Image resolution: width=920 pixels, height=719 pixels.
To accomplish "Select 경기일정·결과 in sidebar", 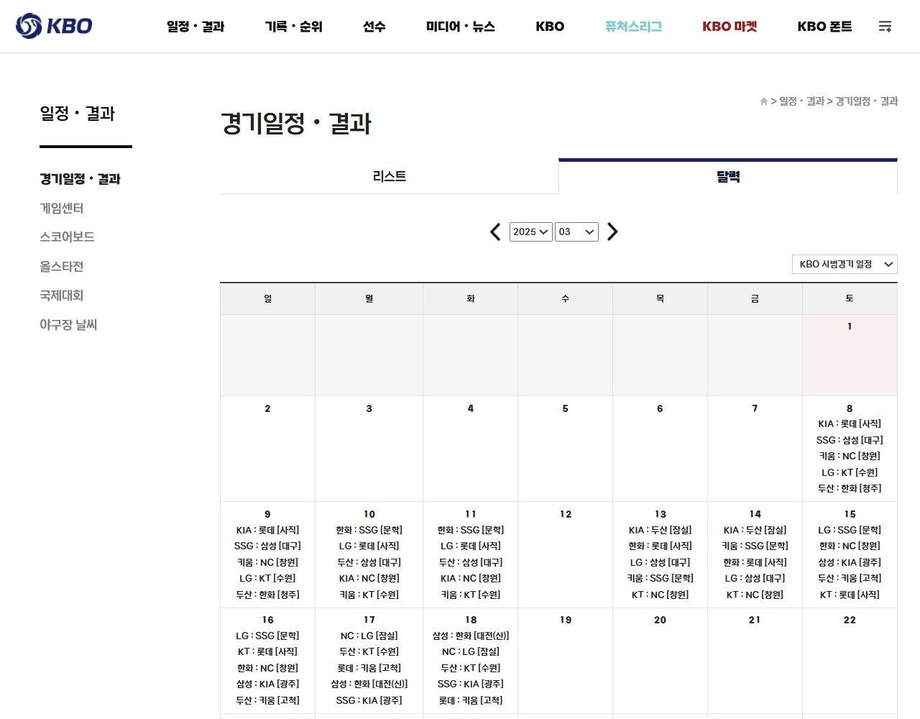I will tap(80, 179).
